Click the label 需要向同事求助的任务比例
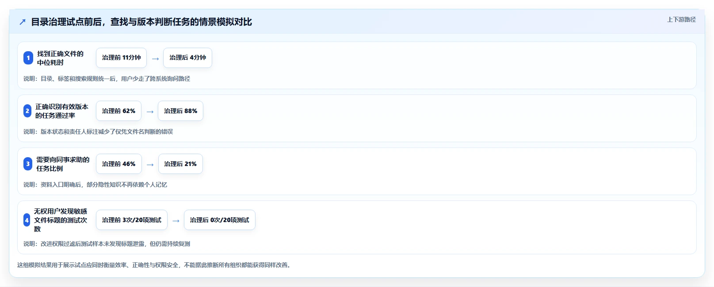The image size is (714, 287). [x=63, y=164]
